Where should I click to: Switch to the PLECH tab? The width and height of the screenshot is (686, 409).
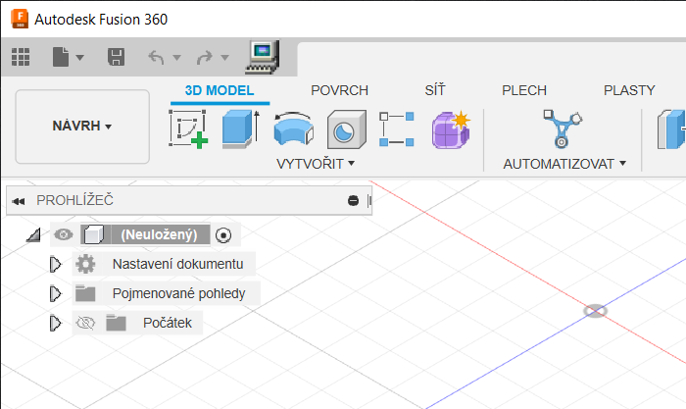tap(524, 90)
